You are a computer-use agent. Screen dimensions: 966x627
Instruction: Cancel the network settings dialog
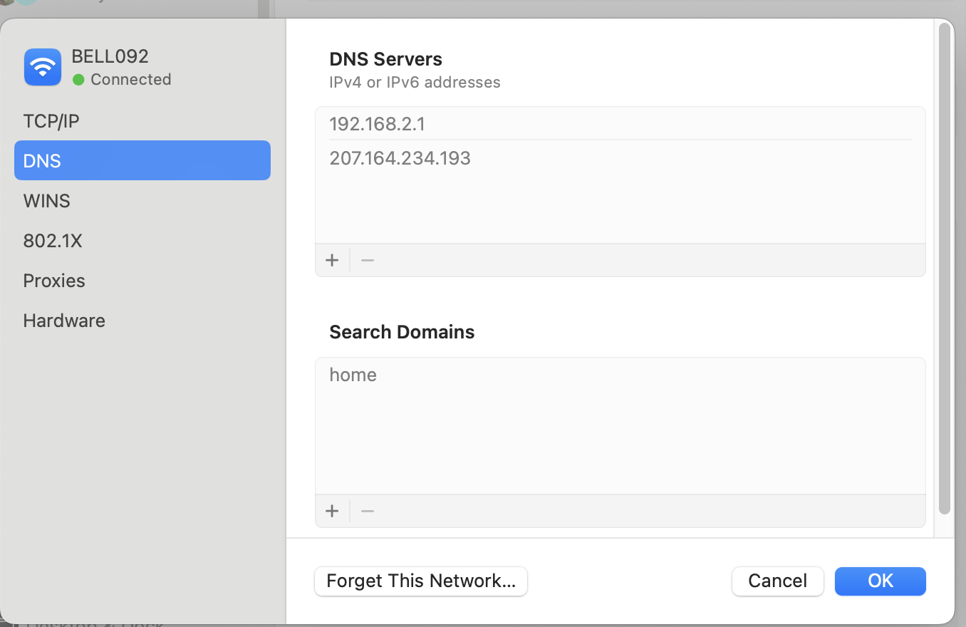tap(778, 581)
